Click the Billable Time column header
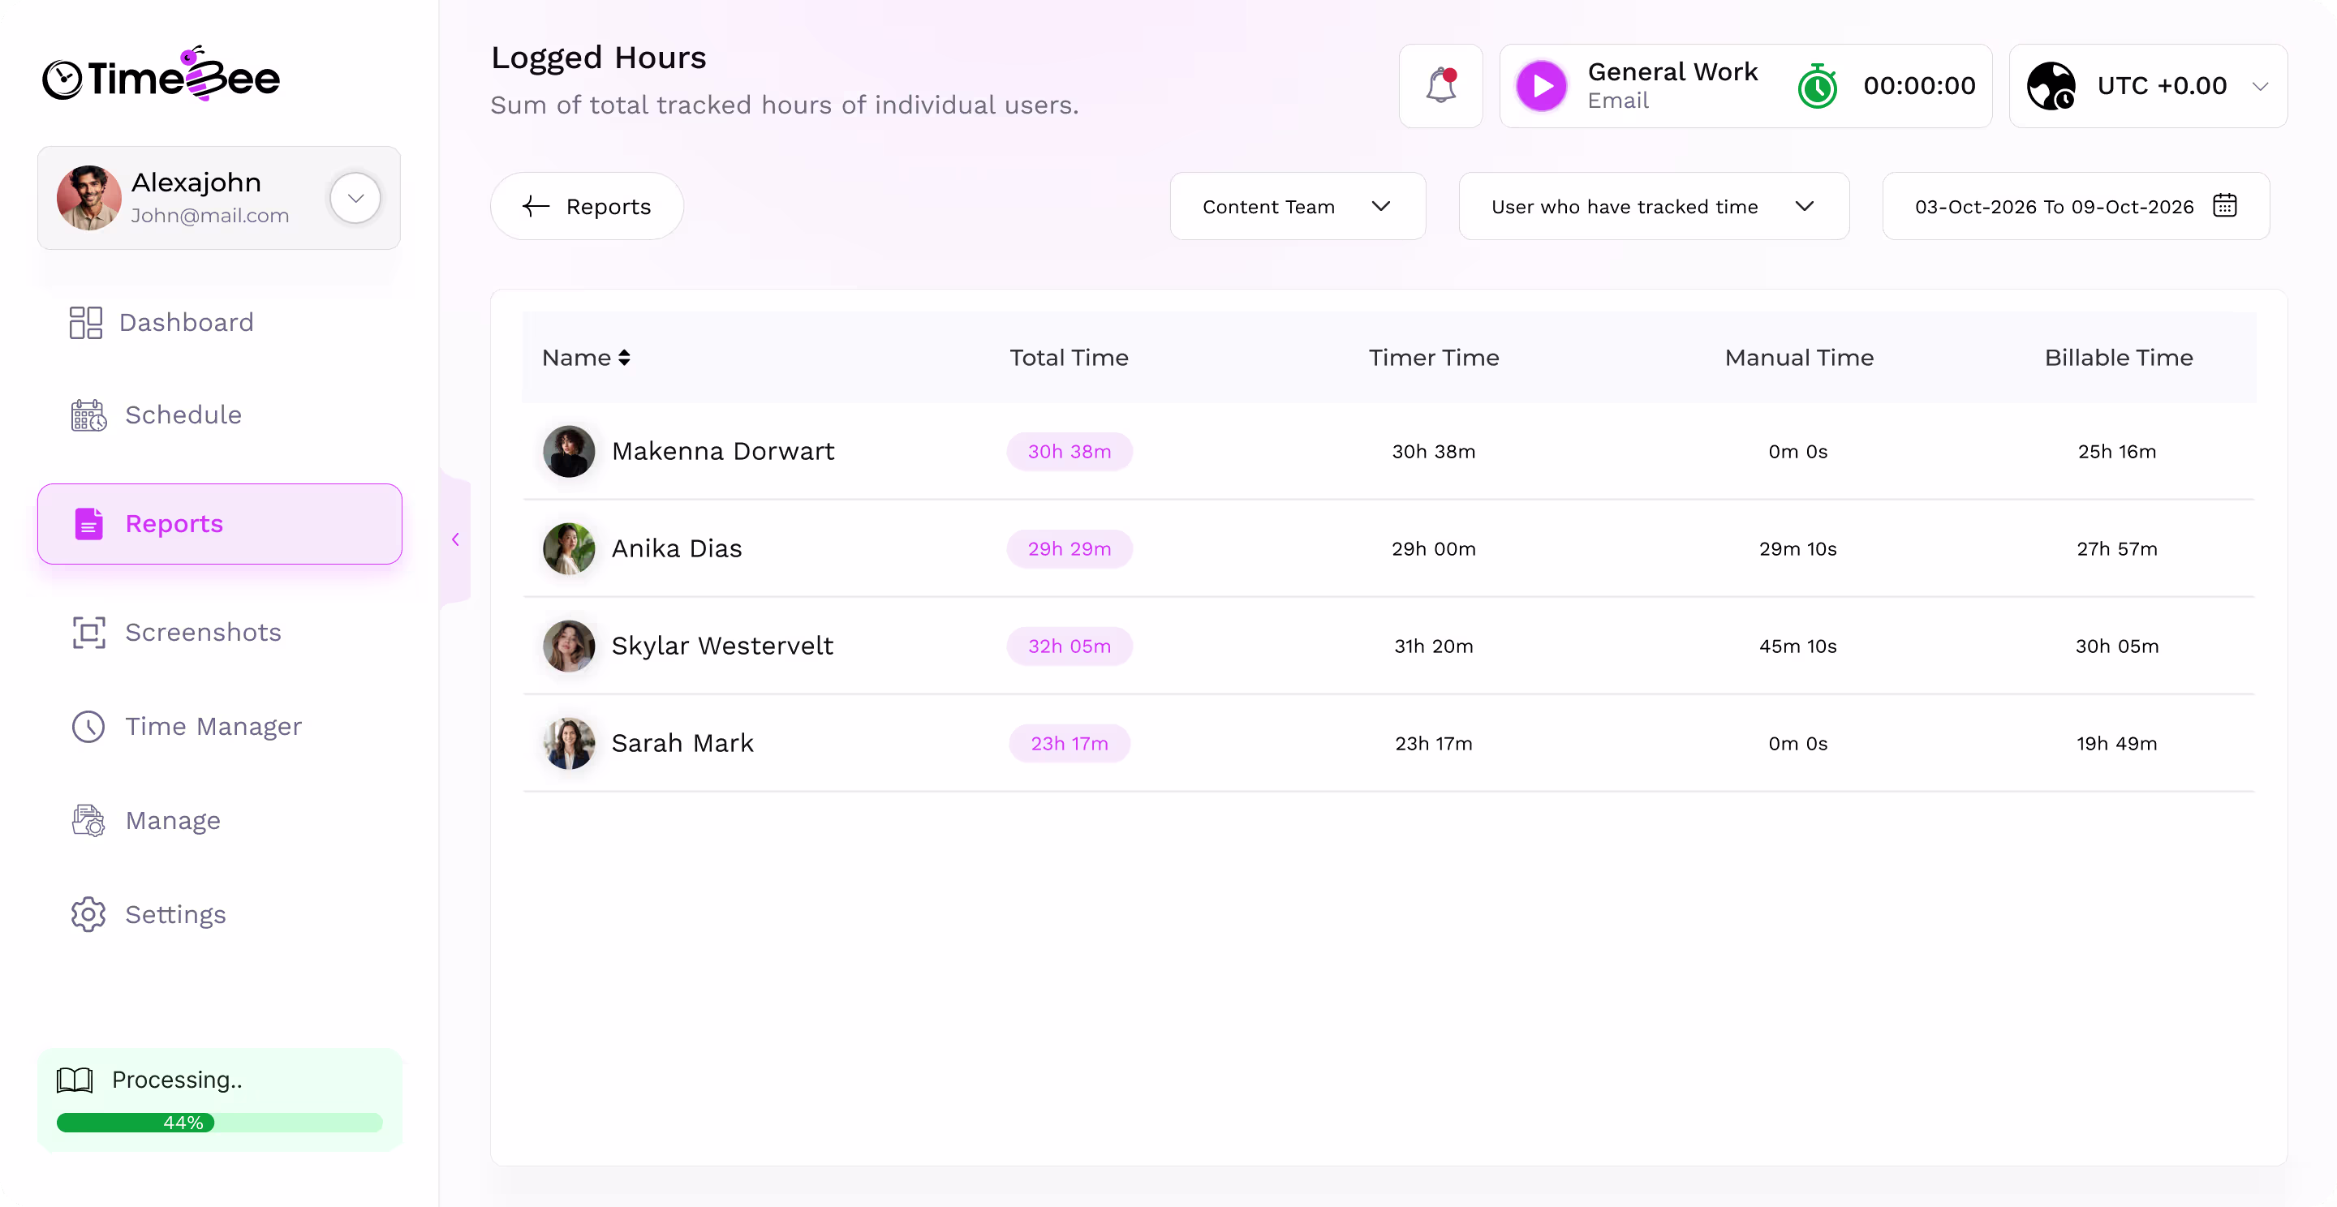2337x1207 pixels. pos(2119,359)
